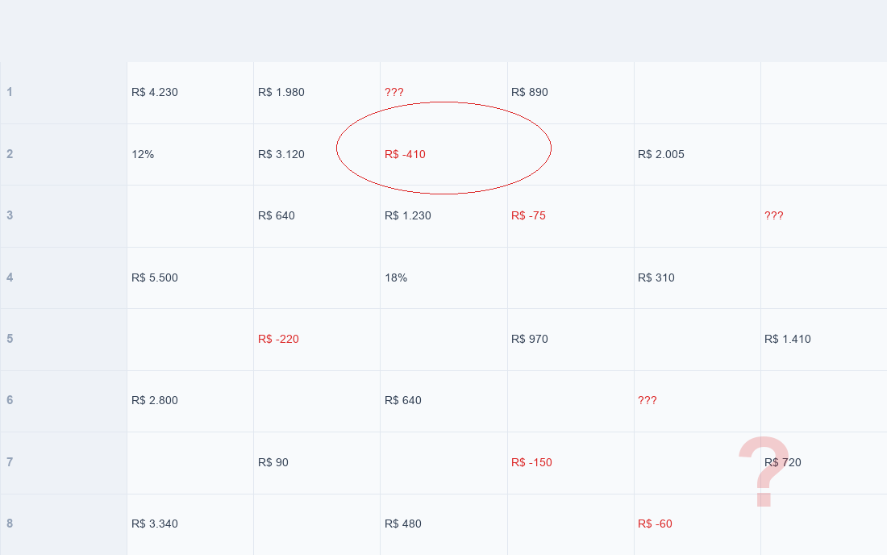Click the 12% cell

(x=190, y=154)
